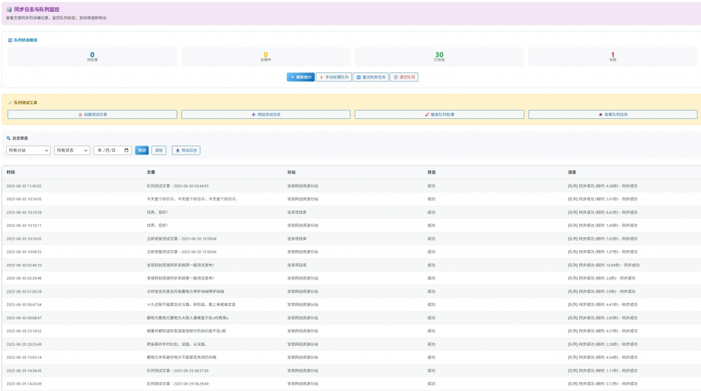Click the 清空队列 clear queue button
701x391 pixels.
pyautogui.click(x=404, y=77)
